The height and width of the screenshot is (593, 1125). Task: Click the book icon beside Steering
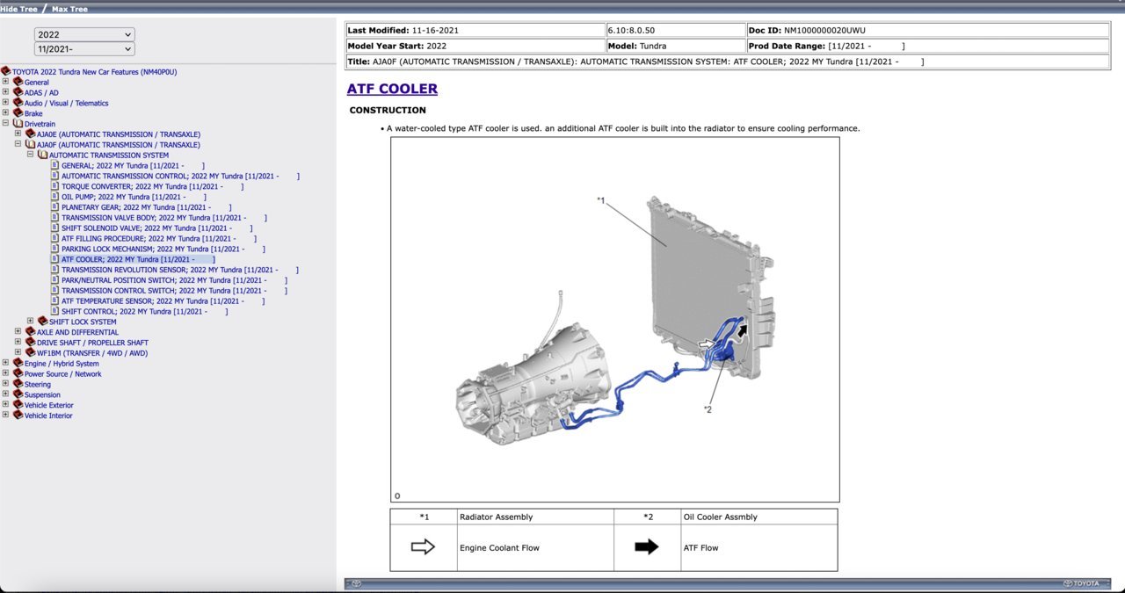(18, 384)
